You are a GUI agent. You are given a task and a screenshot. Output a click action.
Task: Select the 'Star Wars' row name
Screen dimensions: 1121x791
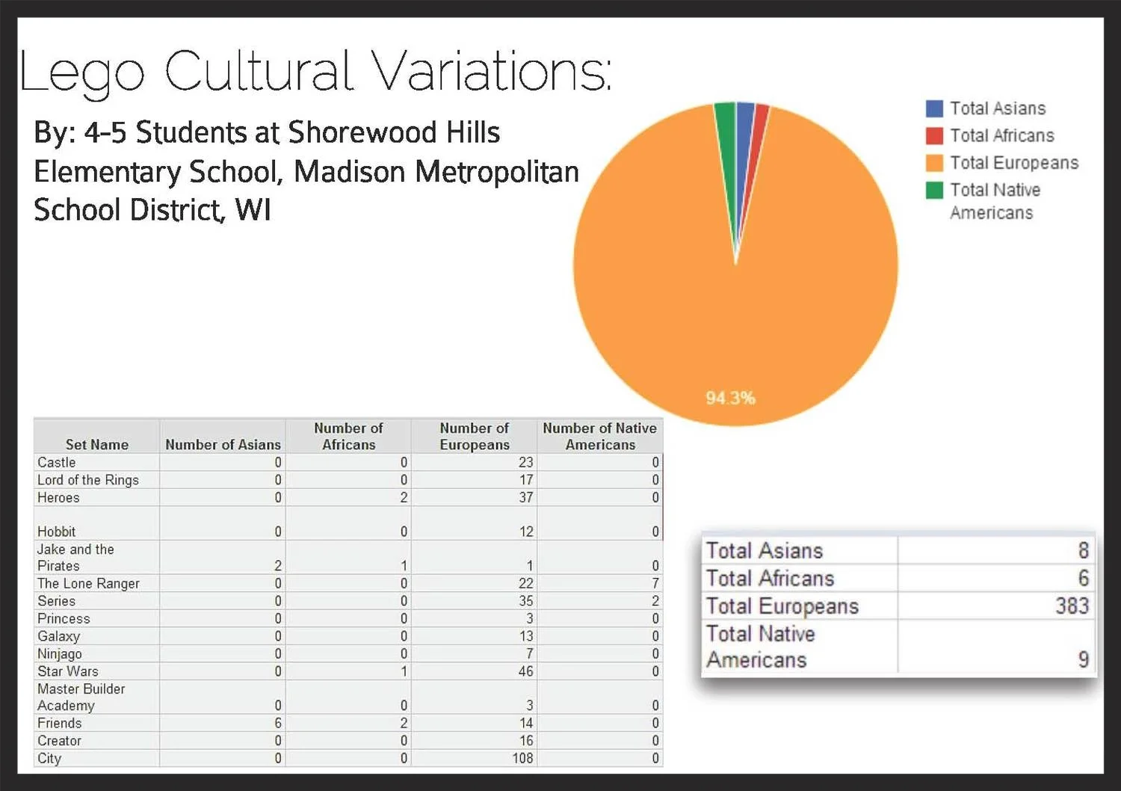point(68,671)
